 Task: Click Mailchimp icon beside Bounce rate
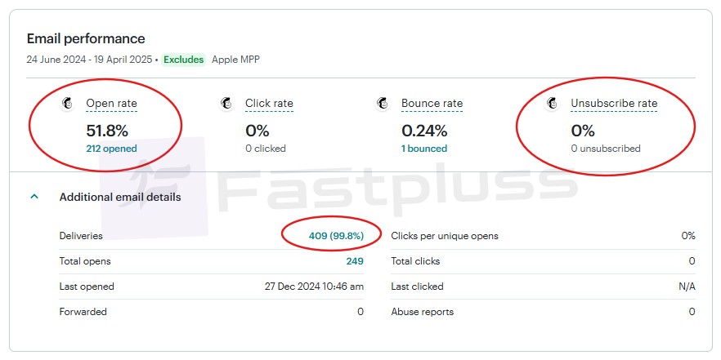coord(383,104)
